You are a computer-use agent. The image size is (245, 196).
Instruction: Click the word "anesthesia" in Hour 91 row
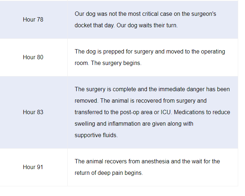pyautogui.click(x=155, y=162)
